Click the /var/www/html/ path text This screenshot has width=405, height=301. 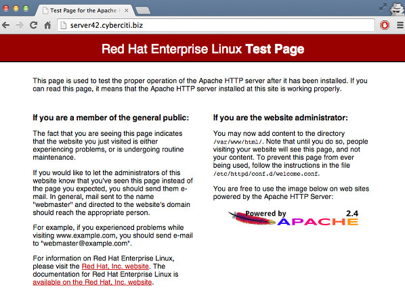(238, 142)
